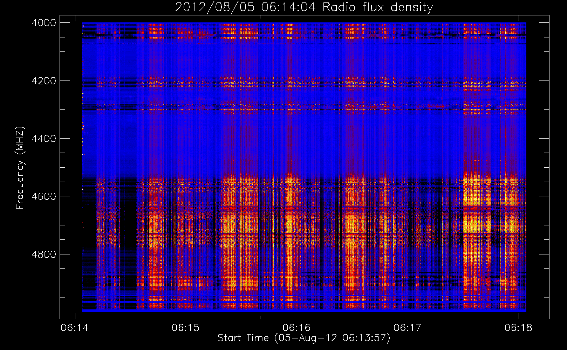Select the 4600 frequency axis label
This screenshot has height=350, width=567.
click(44, 196)
